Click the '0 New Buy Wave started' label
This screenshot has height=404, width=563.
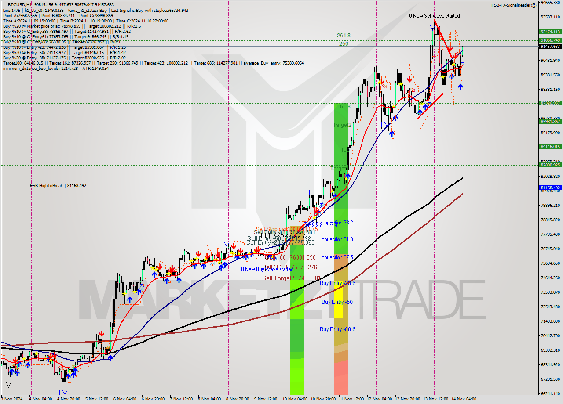pyautogui.click(x=267, y=269)
